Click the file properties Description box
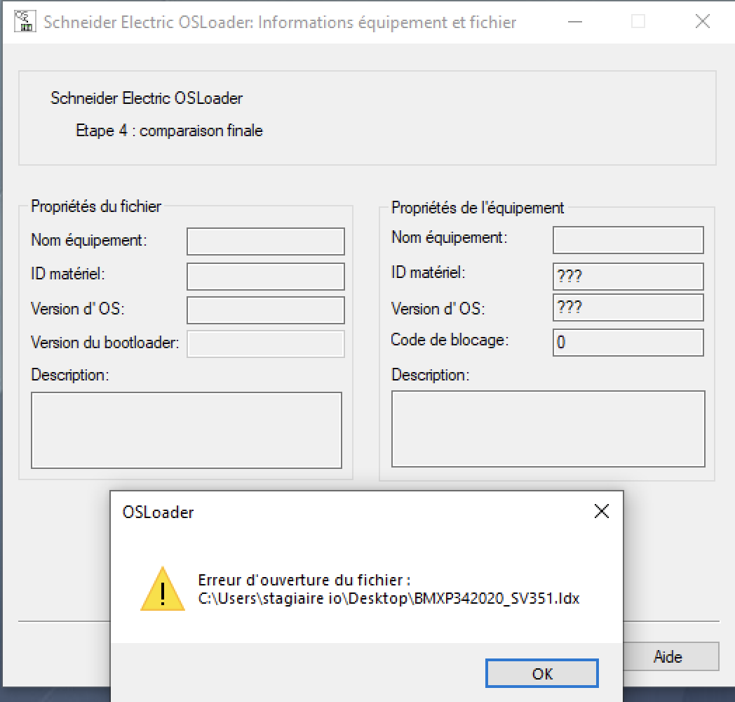 click(187, 430)
